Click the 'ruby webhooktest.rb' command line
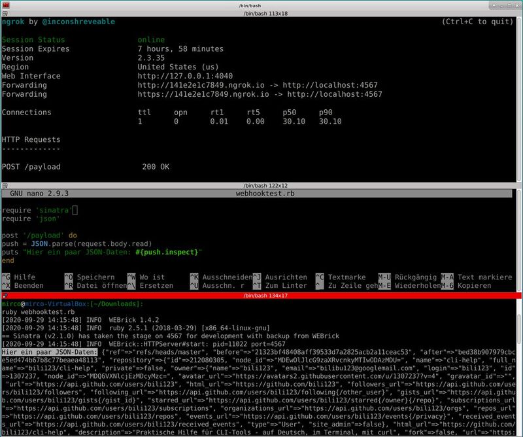 38,312
